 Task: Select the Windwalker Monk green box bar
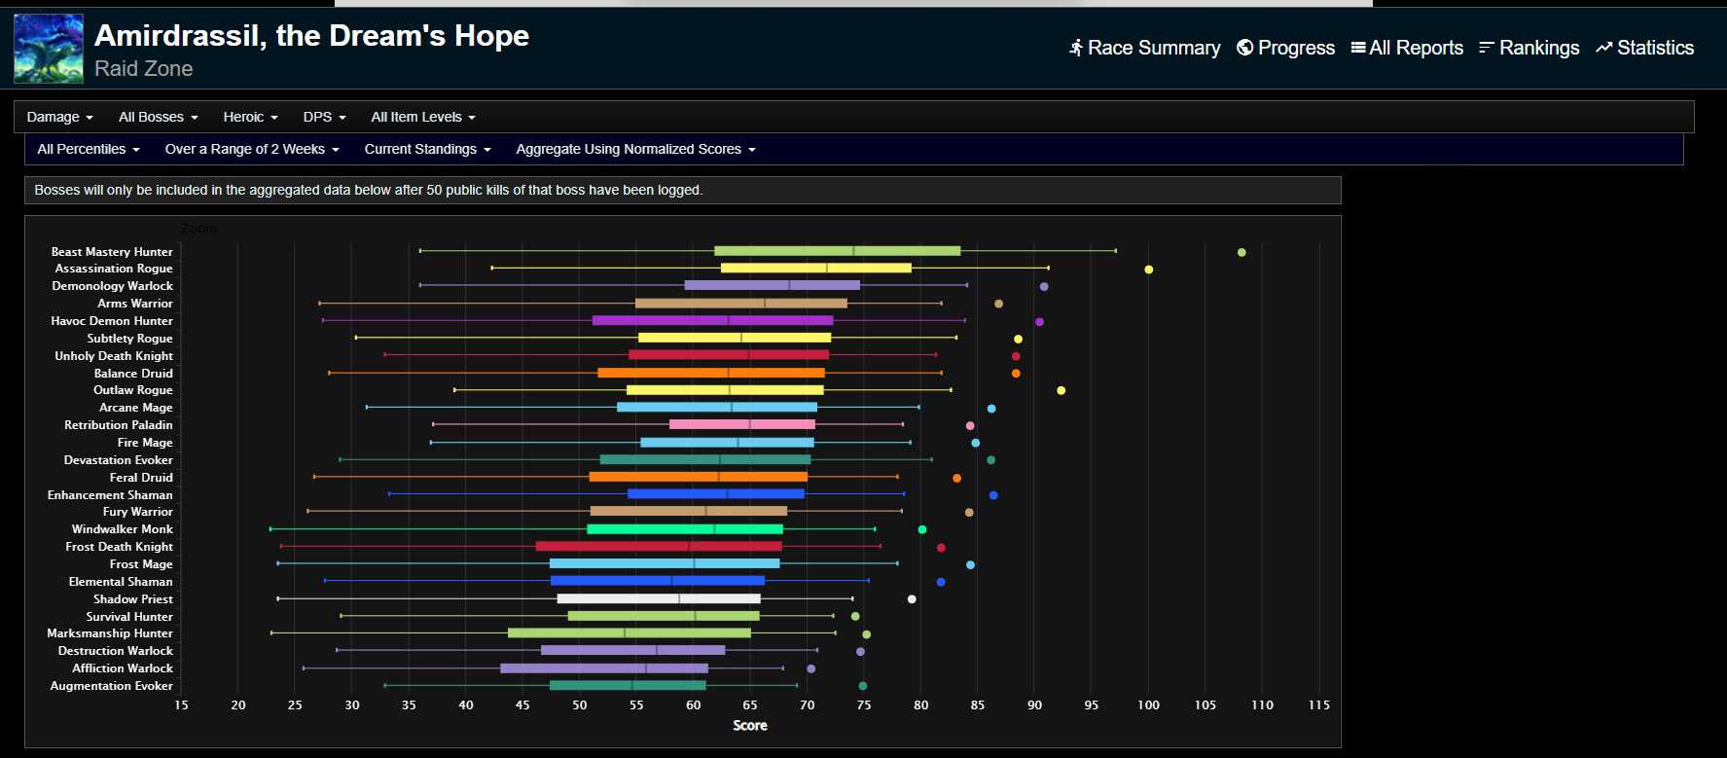click(685, 529)
